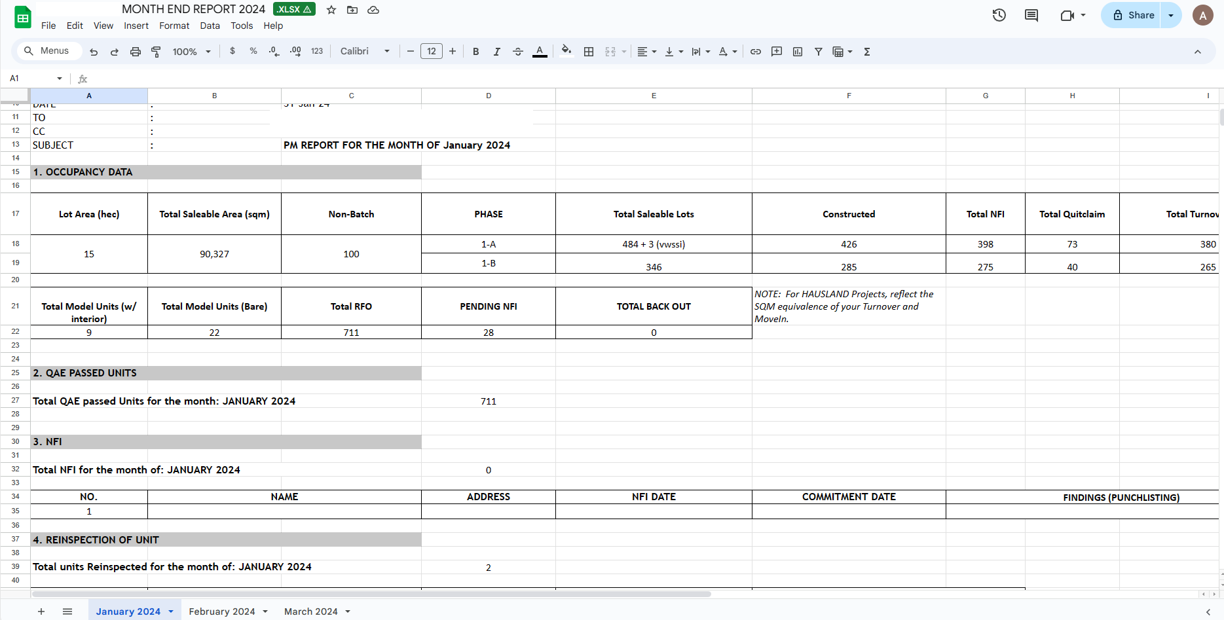Collapse the menus with the chevron
1224x620 pixels.
point(1197,52)
